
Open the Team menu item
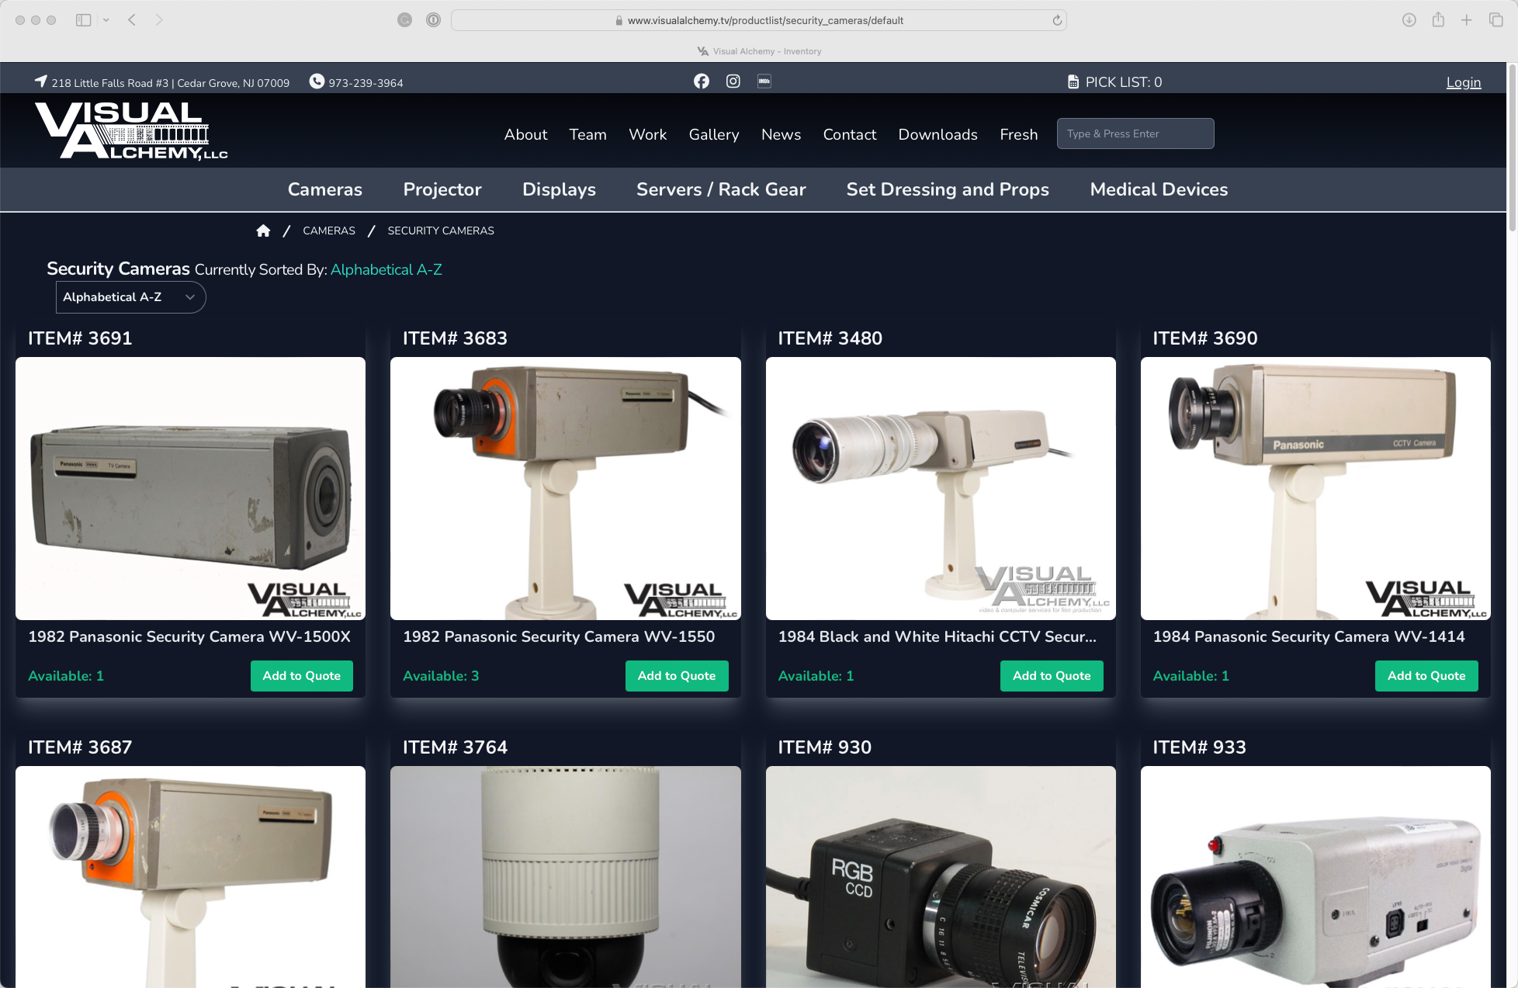587,134
